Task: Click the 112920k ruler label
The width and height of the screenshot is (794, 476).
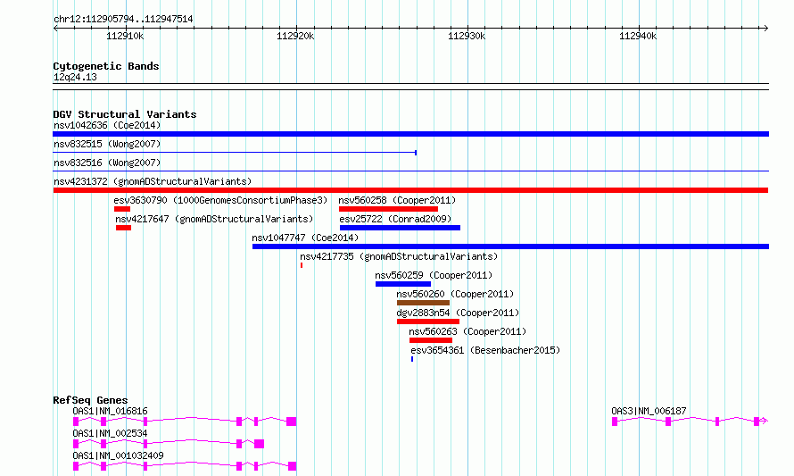Action: (x=295, y=36)
